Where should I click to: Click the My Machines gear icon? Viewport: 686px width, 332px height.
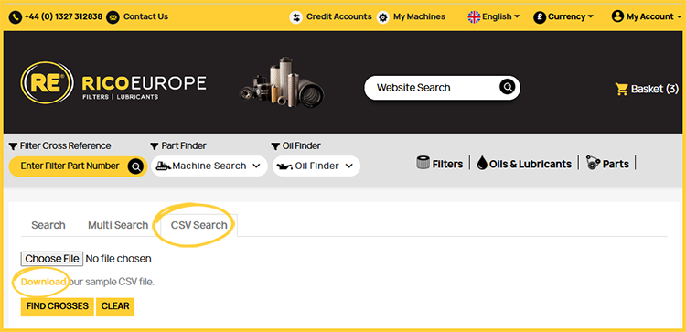tap(383, 17)
